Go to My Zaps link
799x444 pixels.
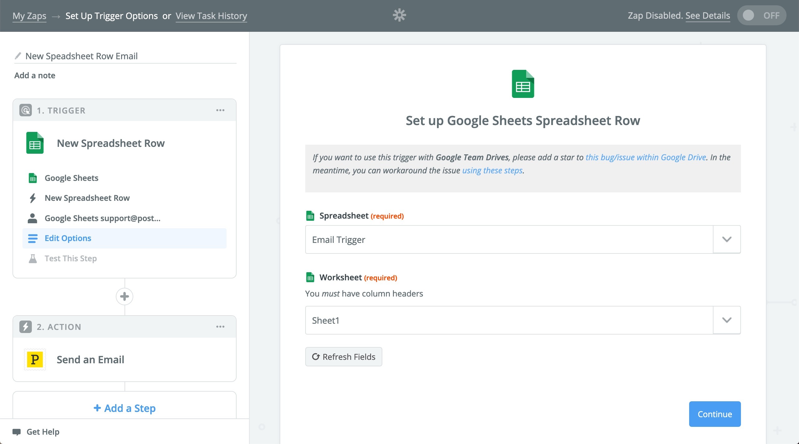pos(29,16)
